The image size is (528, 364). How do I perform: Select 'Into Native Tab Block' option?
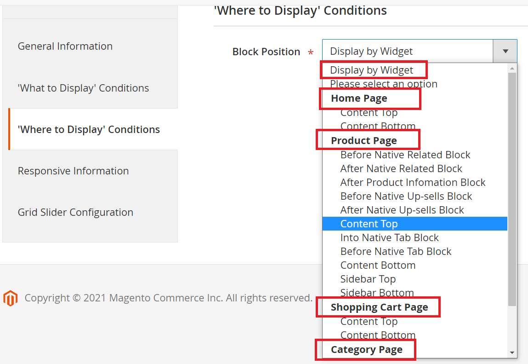tap(389, 237)
